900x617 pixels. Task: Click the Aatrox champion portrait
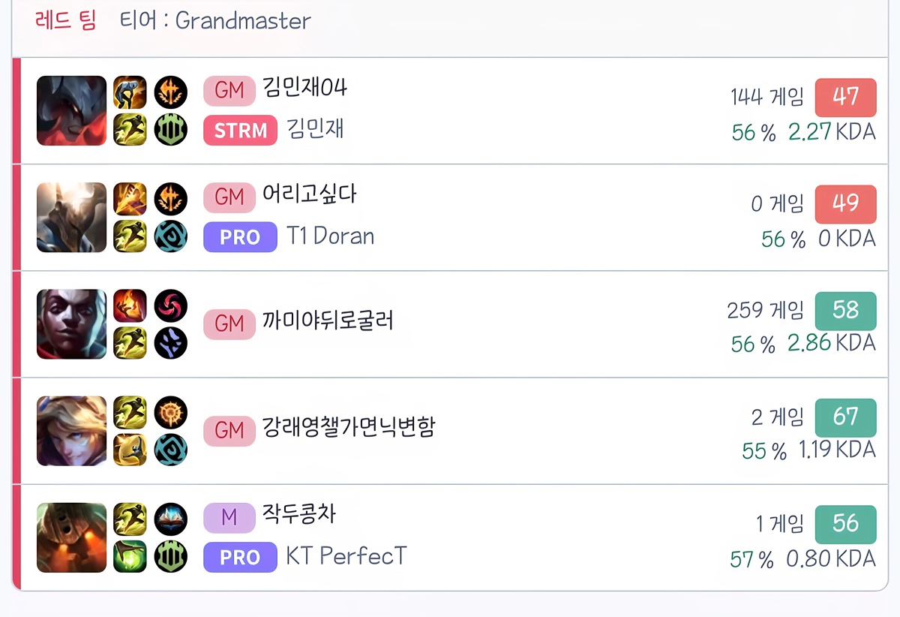click(71, 110)
